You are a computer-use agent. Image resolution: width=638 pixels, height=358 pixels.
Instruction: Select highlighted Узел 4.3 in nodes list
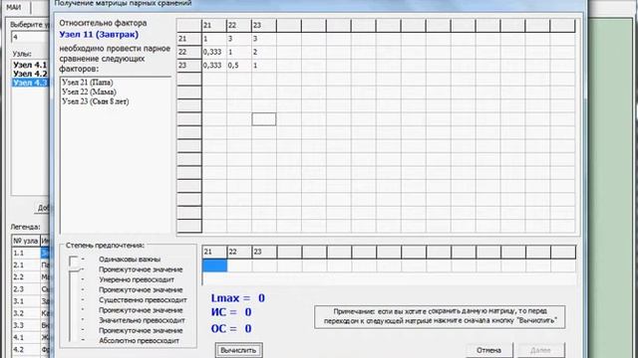click(x=30, y=83)
